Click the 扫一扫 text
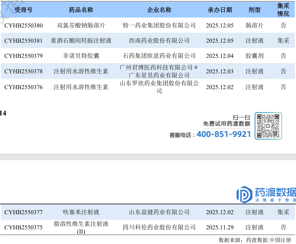 (x=241, y=117)
